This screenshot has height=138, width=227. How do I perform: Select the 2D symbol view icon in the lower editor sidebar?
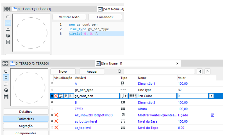pyautogui.click(x=6, y=77)
